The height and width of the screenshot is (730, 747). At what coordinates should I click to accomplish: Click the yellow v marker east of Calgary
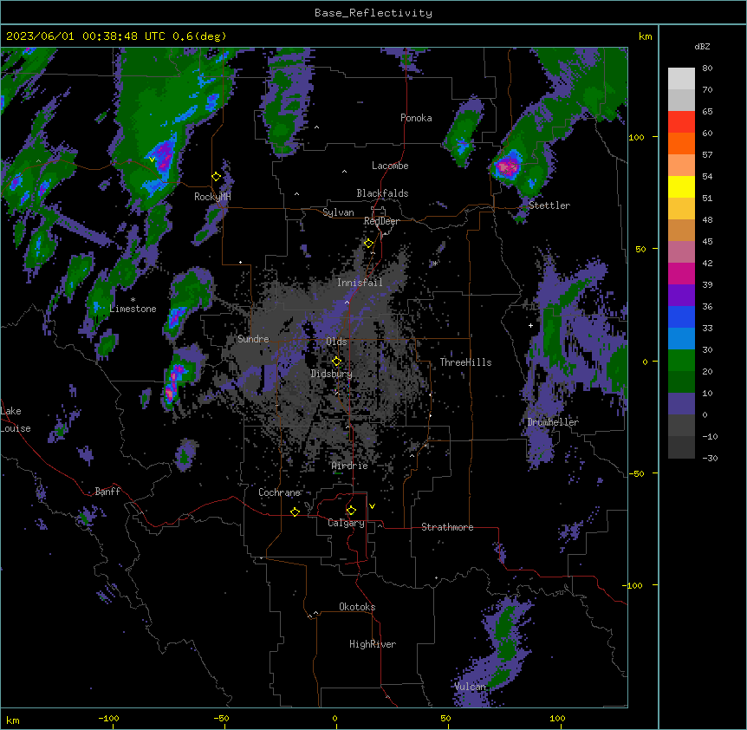click(372, 506)
